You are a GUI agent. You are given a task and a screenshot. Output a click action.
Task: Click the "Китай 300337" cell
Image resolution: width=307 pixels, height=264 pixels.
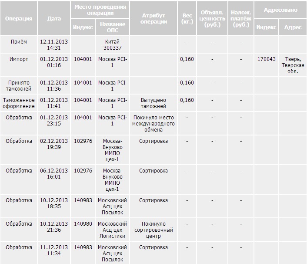coord(112,45)
